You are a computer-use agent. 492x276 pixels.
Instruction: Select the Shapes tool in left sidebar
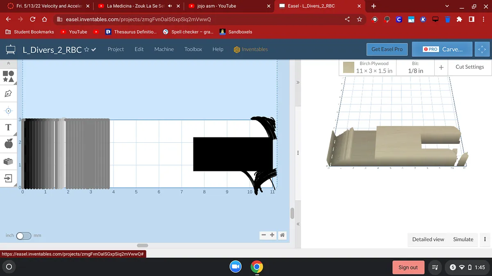8,76
